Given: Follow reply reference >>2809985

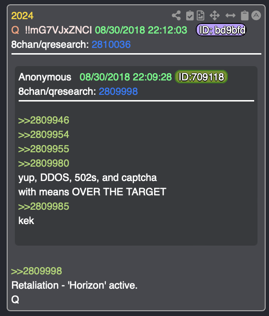Looking at the screenshot, I should (x=44, y=206).
